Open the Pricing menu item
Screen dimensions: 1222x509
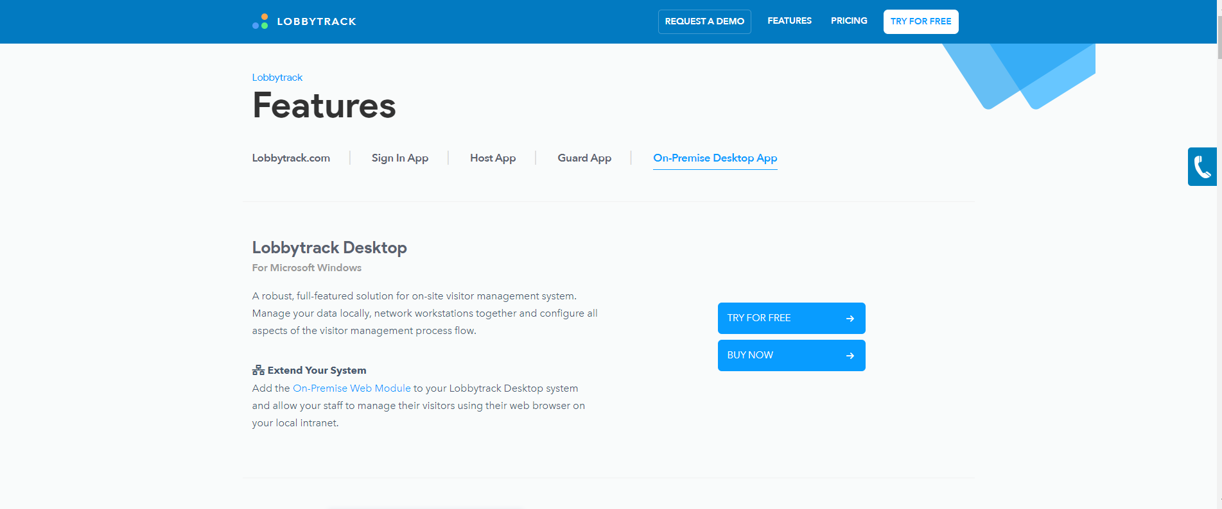click(849, 21)
